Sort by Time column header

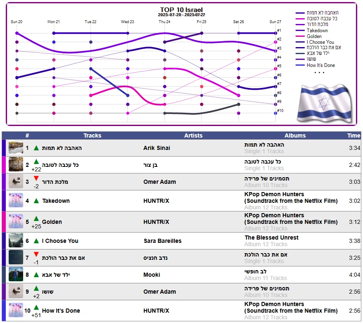click(354, 135)
